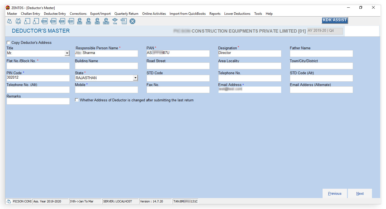Screen dimensions: 386x209
Task: Click the Responsible Person Name field
Action: pos(107,53)
